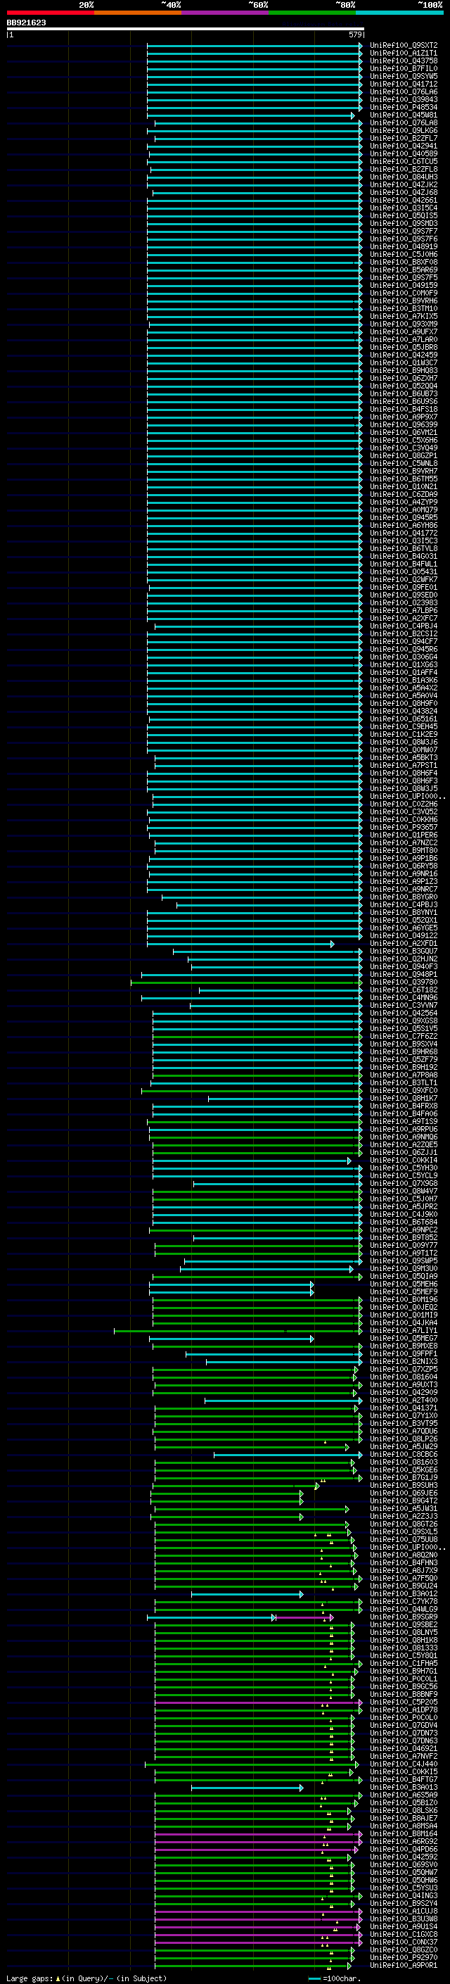Click the UniRef100_A9T1S9 label
The image size is (450, 1984).
(404, 1121)
